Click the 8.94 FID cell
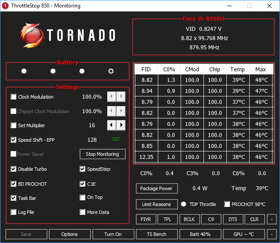The height and width of the screenshot is (243, 280). click(x=146, y=91)
